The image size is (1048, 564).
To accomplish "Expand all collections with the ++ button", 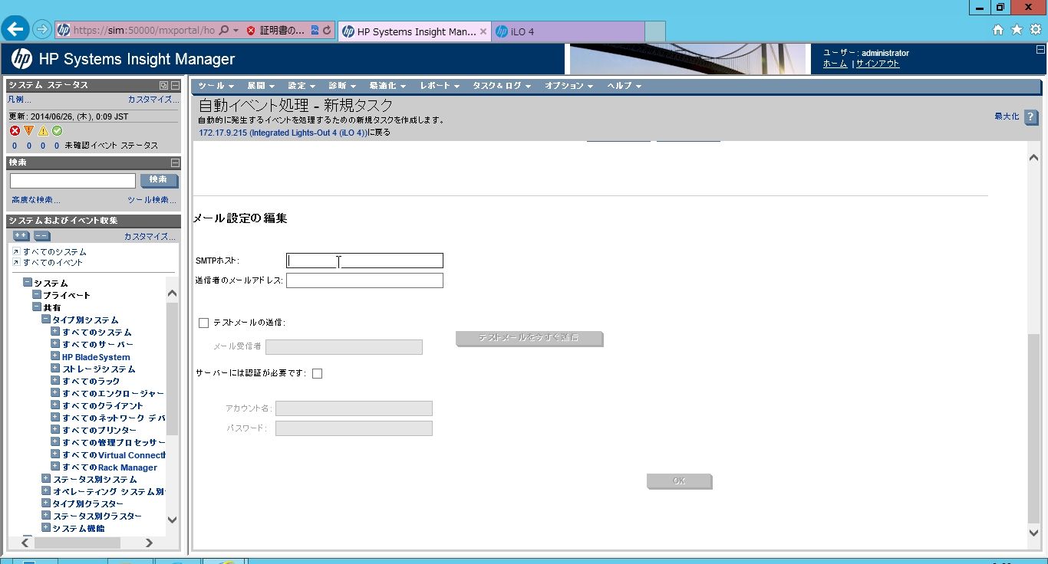I will click(21, 236).
